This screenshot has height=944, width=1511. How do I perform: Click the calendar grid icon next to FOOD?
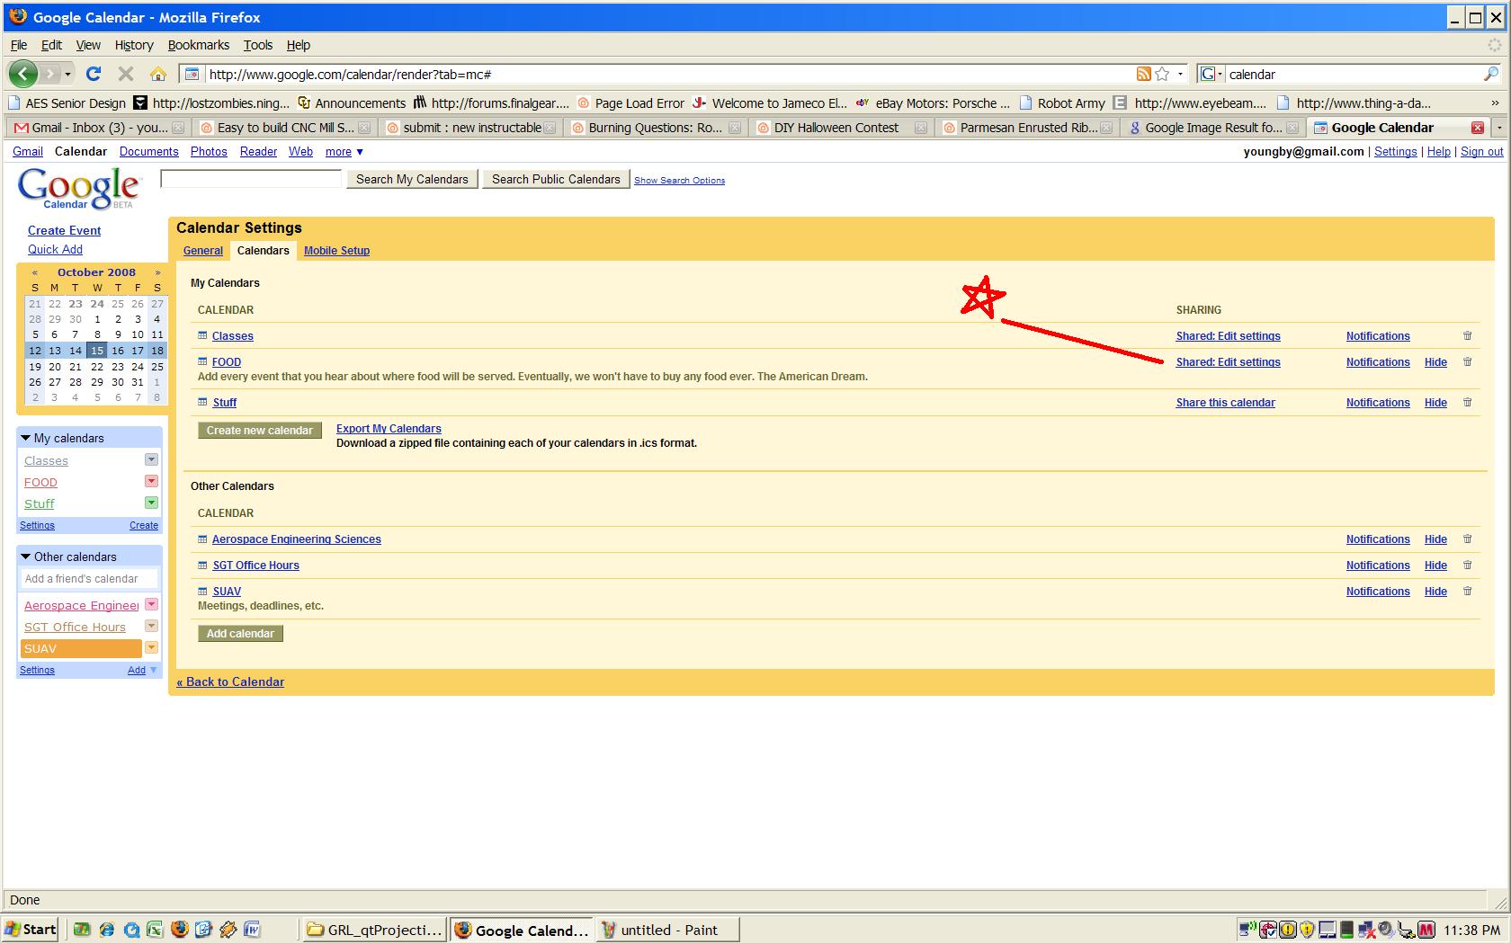pyautogui.click(x=201, y=361)
